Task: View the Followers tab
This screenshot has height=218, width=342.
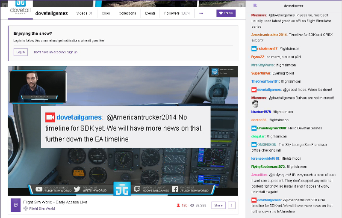Action: click(x=177, y=13)
